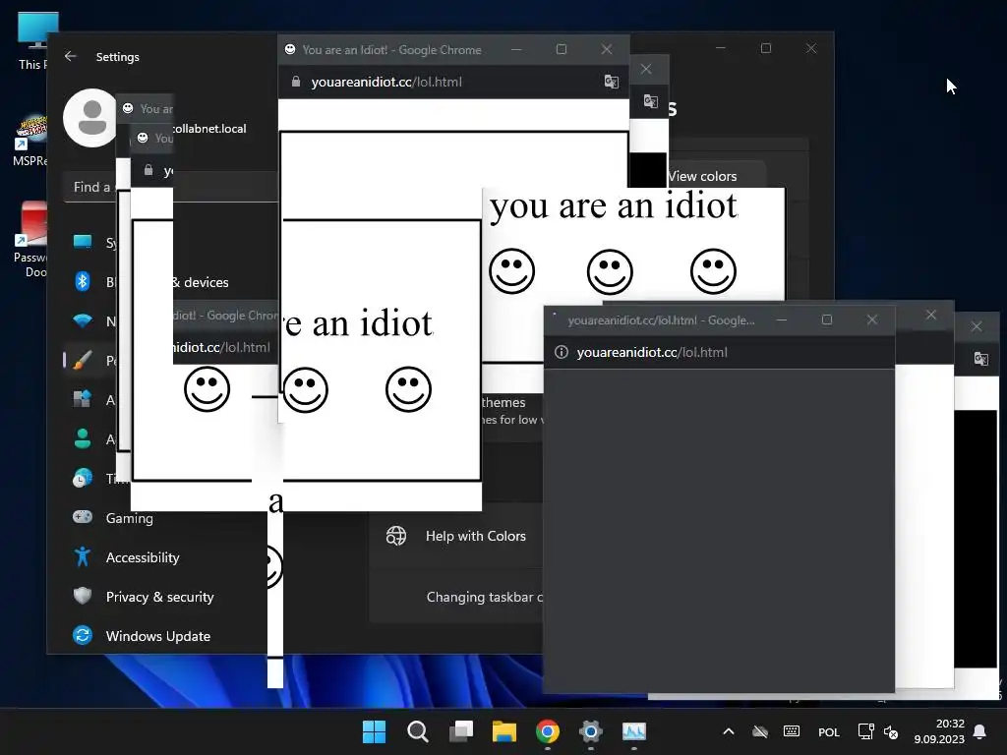Click translate icon in top Chrome address bar

click(x=611, y=82)
